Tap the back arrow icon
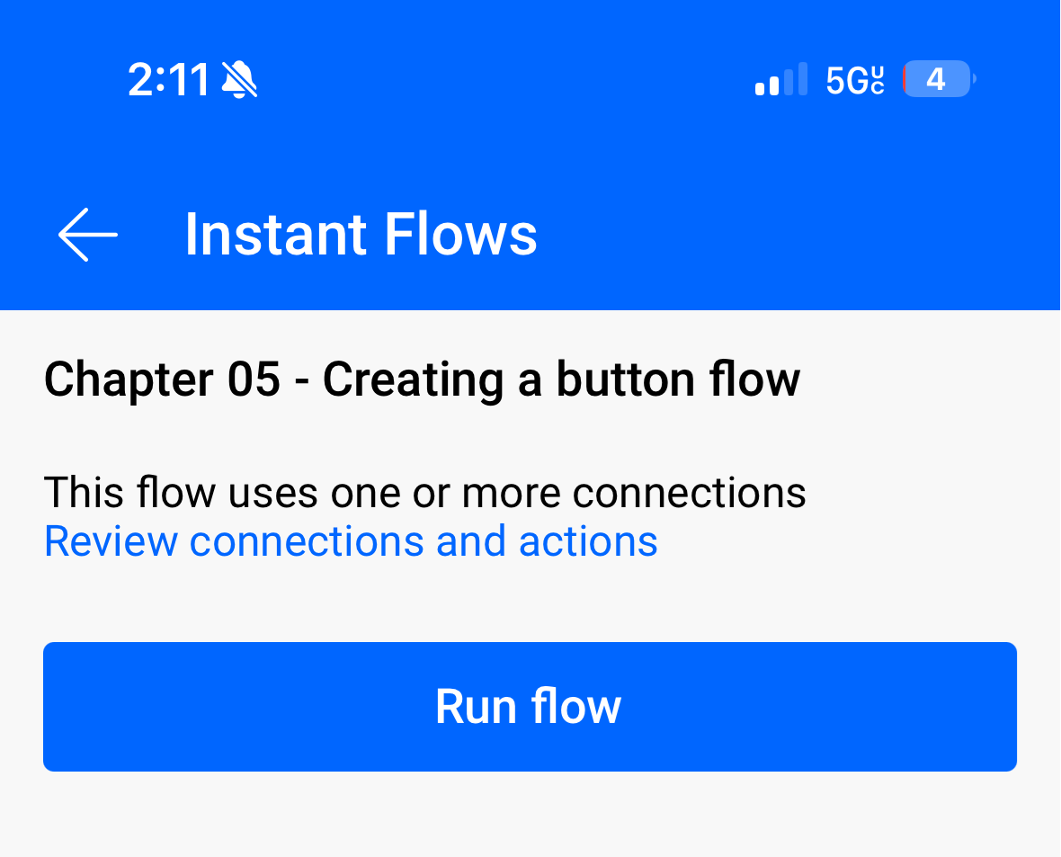 coord(88,235)
